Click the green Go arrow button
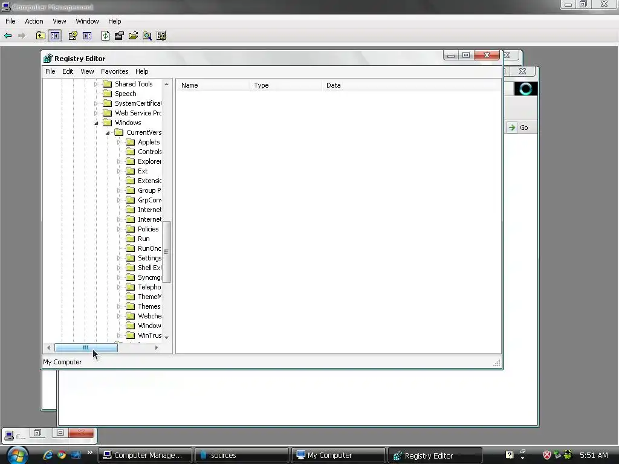 tap(512, 127)
